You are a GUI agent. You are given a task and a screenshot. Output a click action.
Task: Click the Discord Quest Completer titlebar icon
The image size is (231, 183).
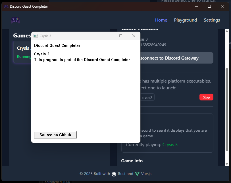[x=6, y=7]
